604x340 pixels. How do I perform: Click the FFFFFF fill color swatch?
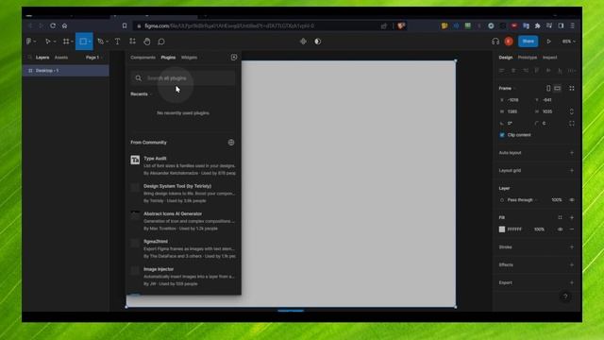[x=502, y=229]
